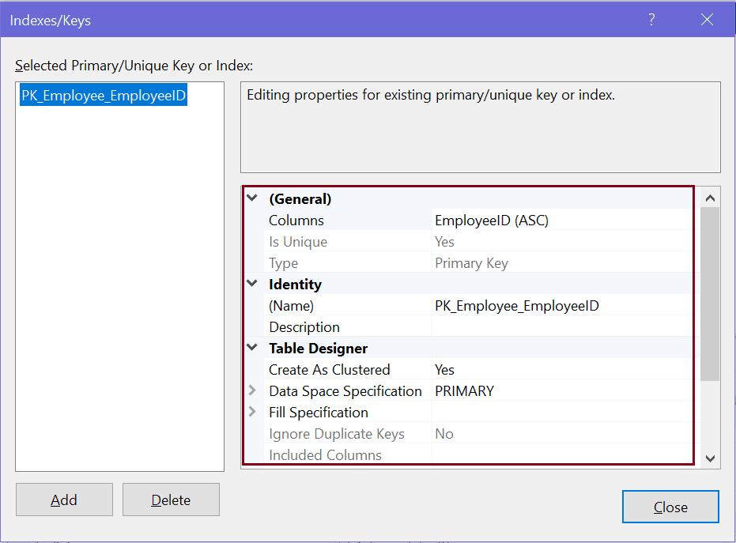This screenshot has height=543, width=736.
Task: Select the Type row showing Primary Key
Action: [x=356, y=262]
